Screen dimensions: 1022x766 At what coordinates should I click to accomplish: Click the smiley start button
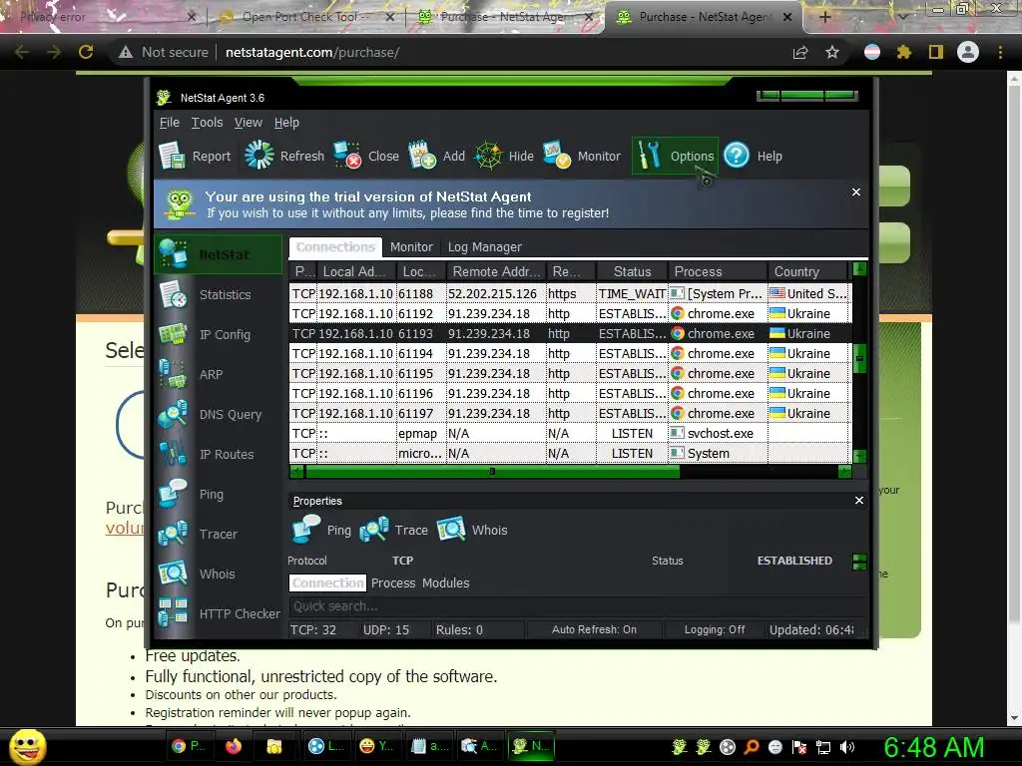tap(27, 747)
